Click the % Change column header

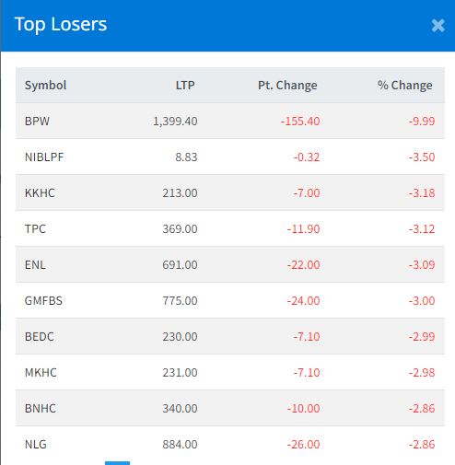pyautogui.click(x=405, y=86)
